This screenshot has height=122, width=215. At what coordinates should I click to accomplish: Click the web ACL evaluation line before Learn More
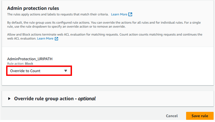point(22,38)
